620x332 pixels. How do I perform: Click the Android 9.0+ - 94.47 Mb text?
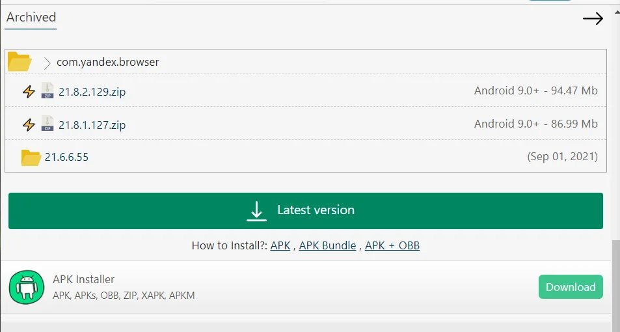coord(536,90)
